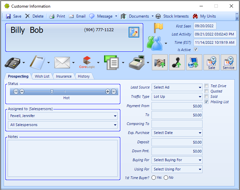
Task: Uncheck the Mailing List checkbox
Action: coord(207,102)
